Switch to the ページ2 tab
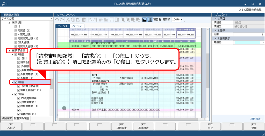Viewport: 265px width, 136px height. 77,26
